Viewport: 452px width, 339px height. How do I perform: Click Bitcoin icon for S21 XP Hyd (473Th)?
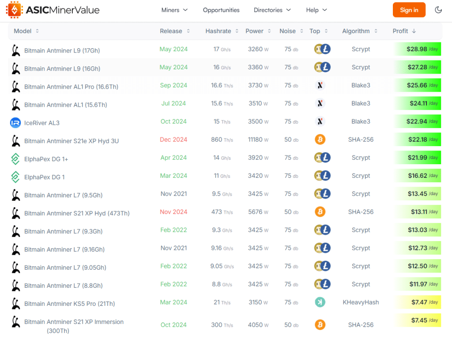[320, 212]
